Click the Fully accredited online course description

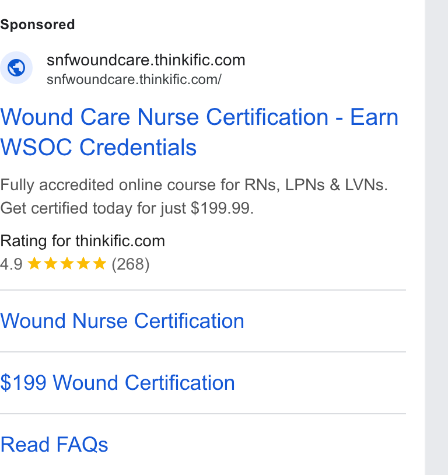pos(194,196)
